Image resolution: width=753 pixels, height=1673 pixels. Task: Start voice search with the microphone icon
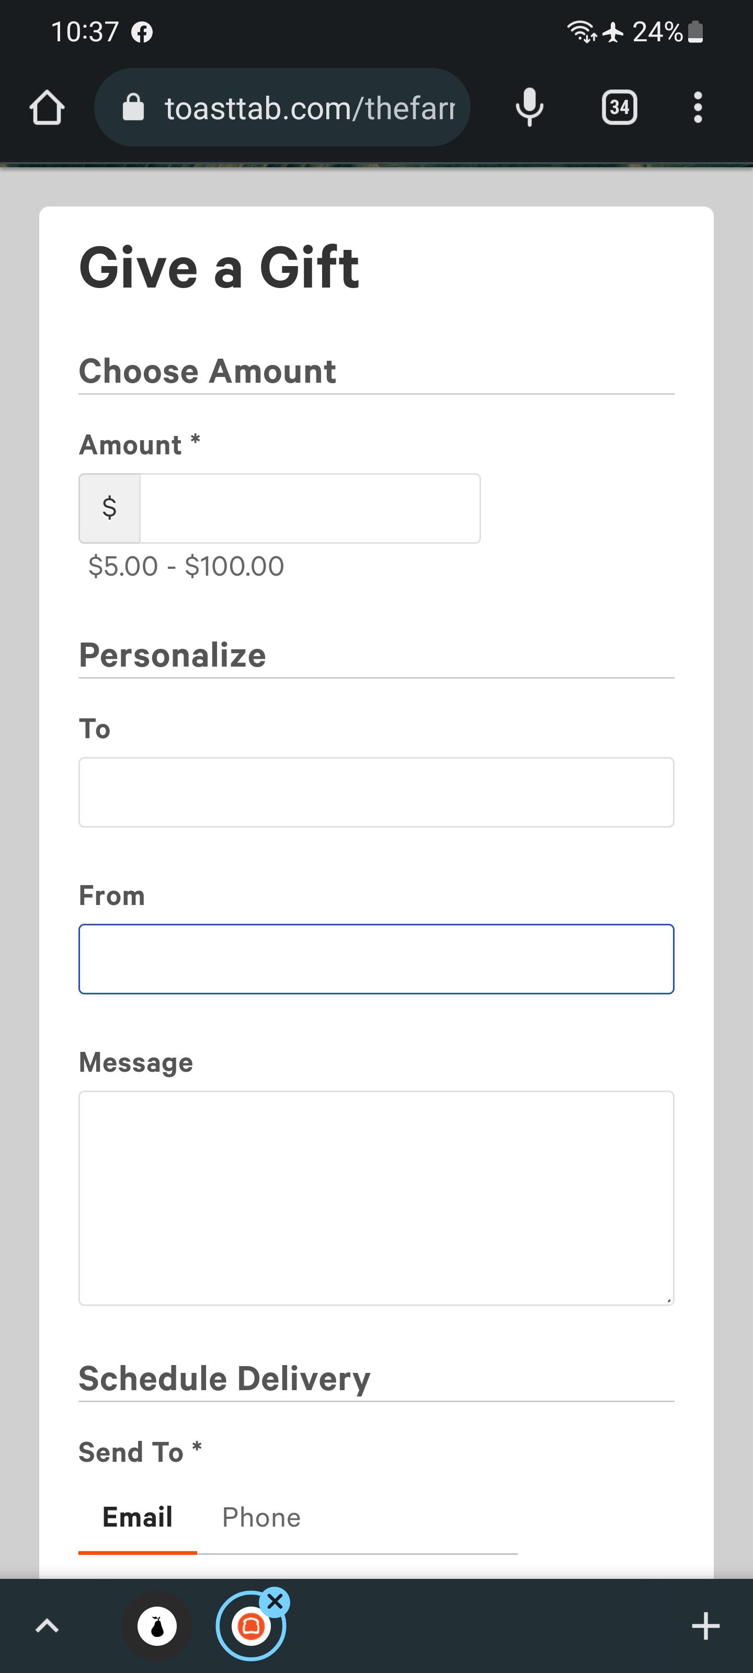click(530, 107)
